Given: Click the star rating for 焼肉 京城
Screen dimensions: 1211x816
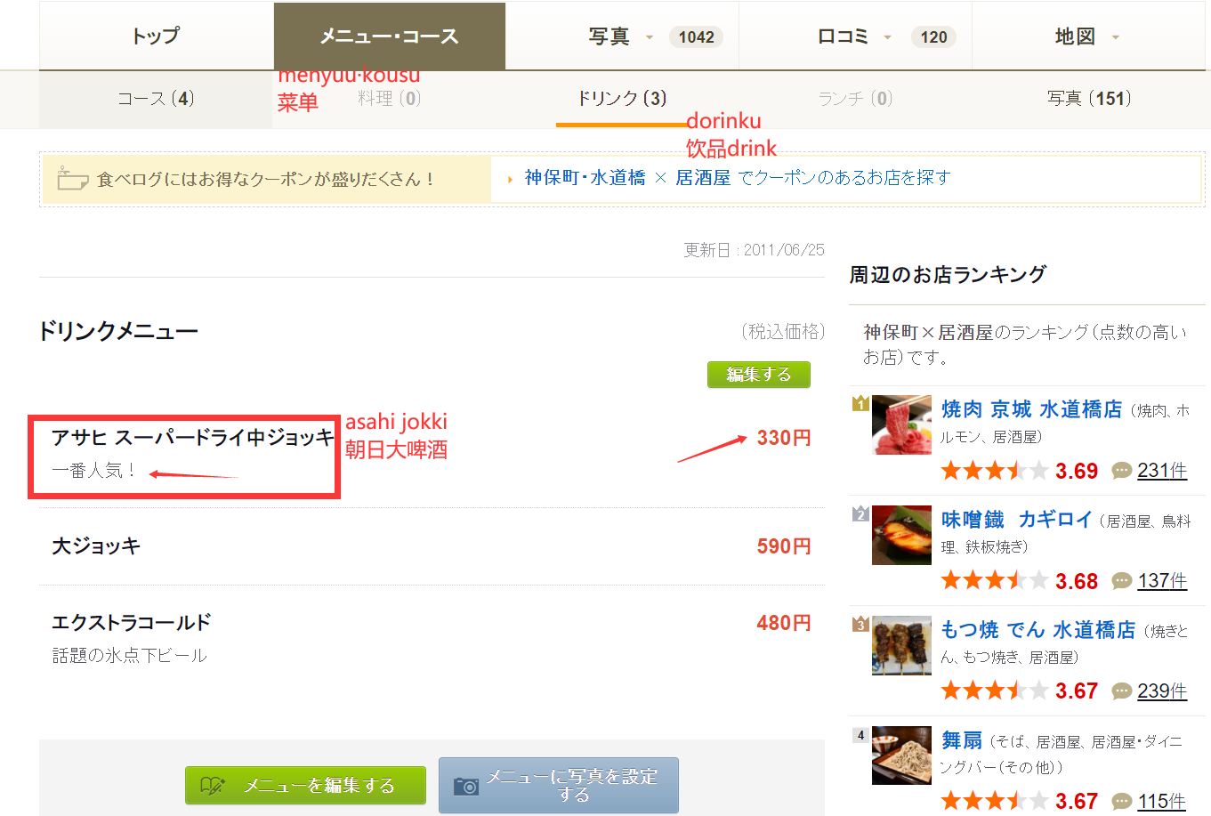Looking at the screenshot, I should tap(995, 471).
